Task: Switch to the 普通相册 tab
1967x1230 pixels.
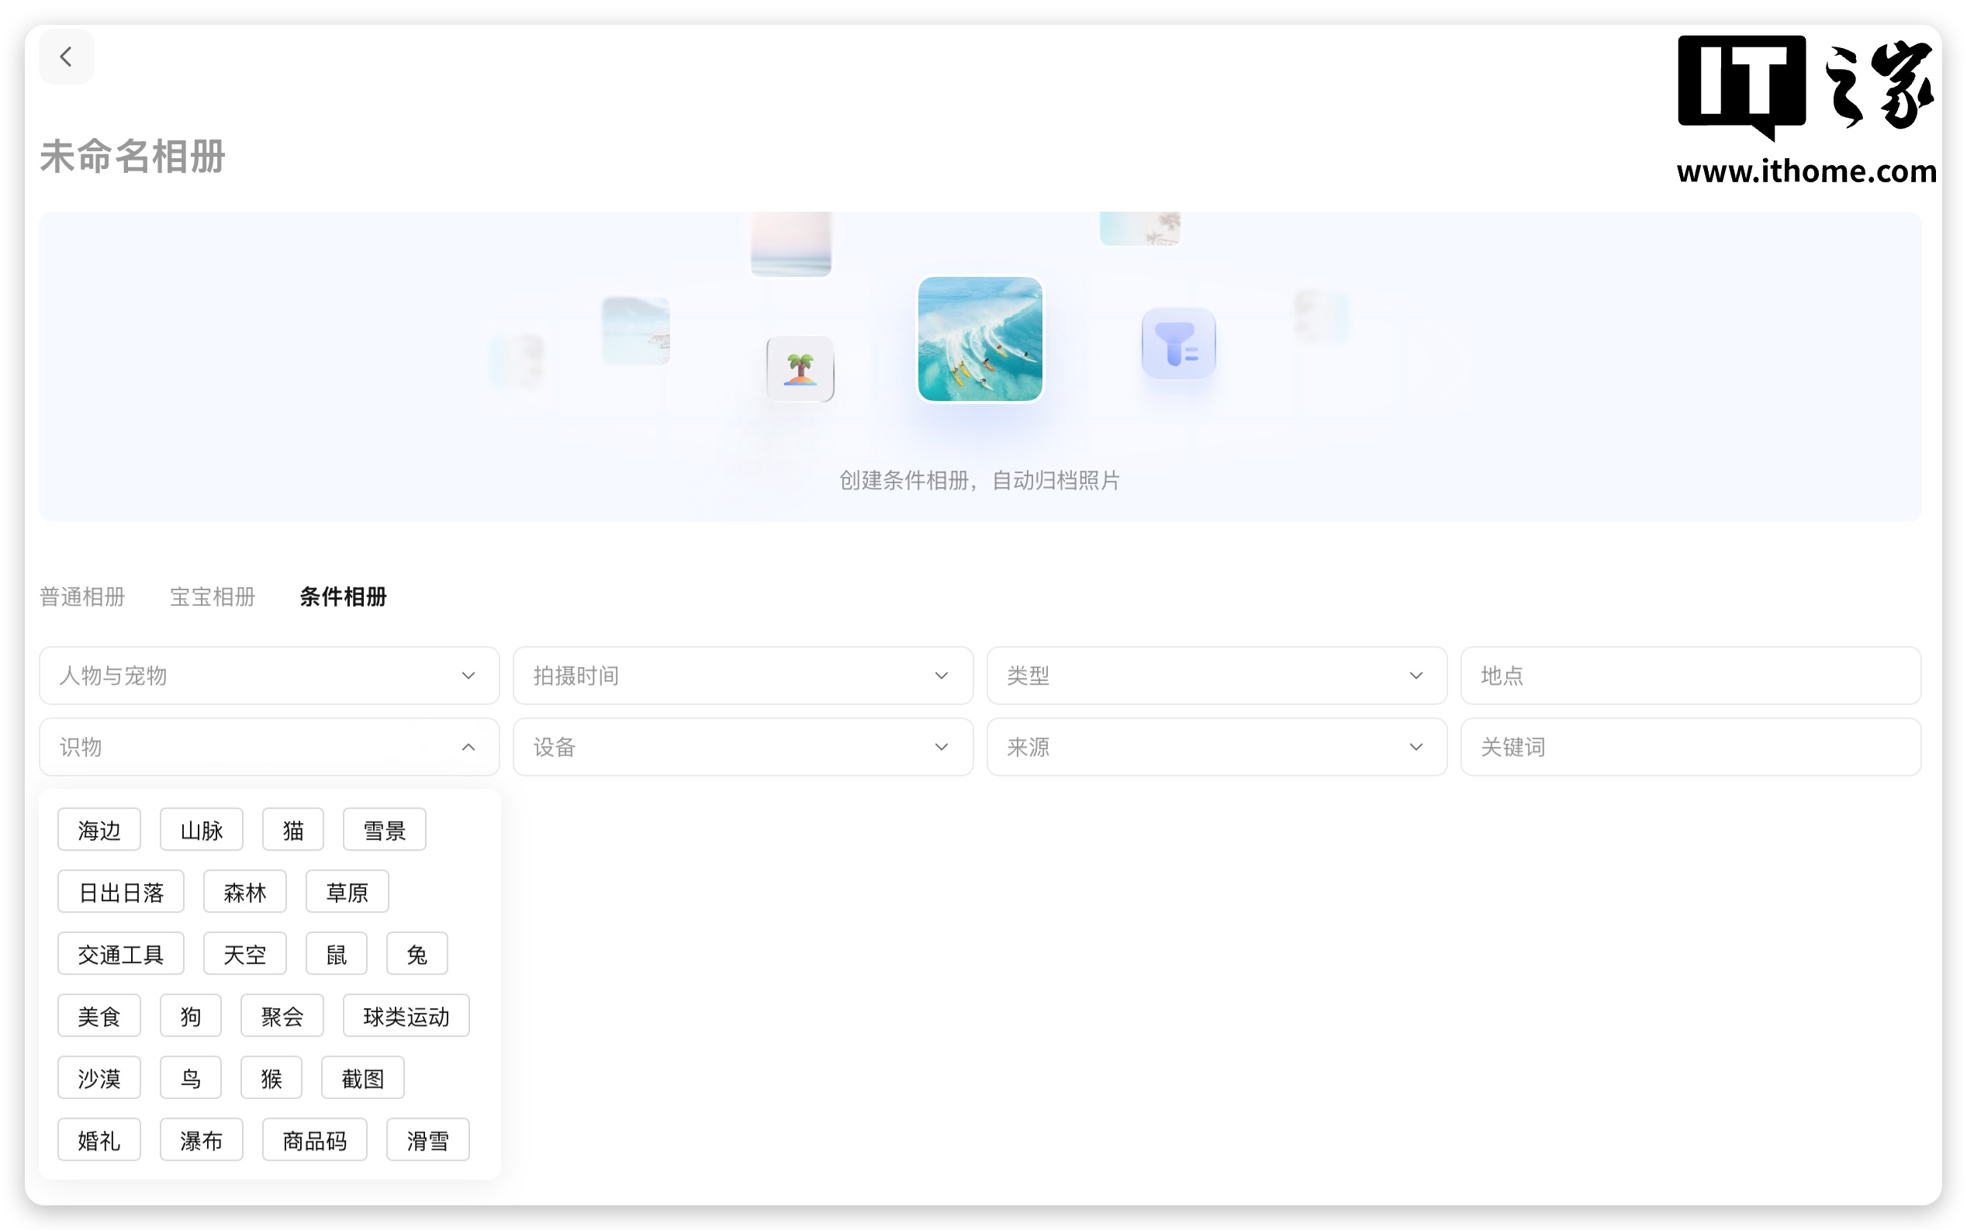Action: [x=82, y=596]
